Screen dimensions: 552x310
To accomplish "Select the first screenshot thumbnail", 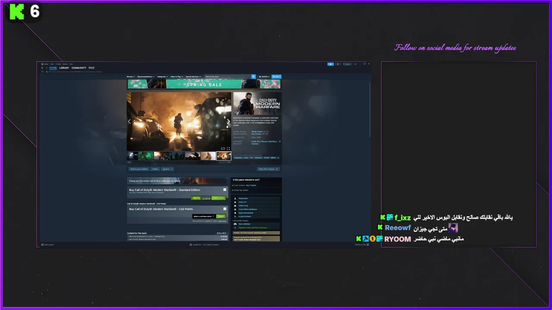I will click(132, 156).
